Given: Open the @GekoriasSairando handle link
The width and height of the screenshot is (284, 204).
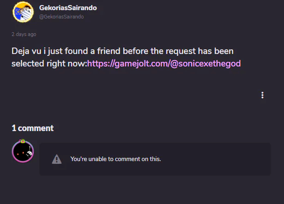Looking at the screenshot, I should (x=61, y=17).
